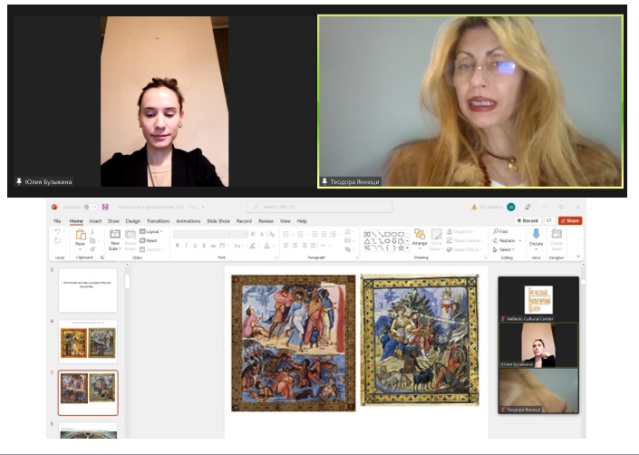Collapse the ribbon with chevron arrow
The height and width of the screenshot is (455, 639).
578,257
